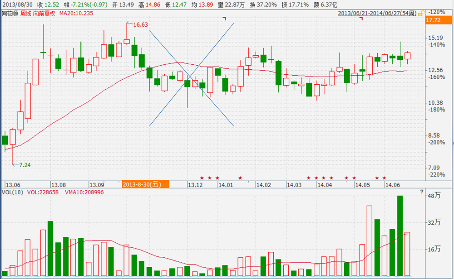Screen dimensions: 454x279
Task: Jump to 13.12 on the date axis
Action: click(x=195, y=185)
